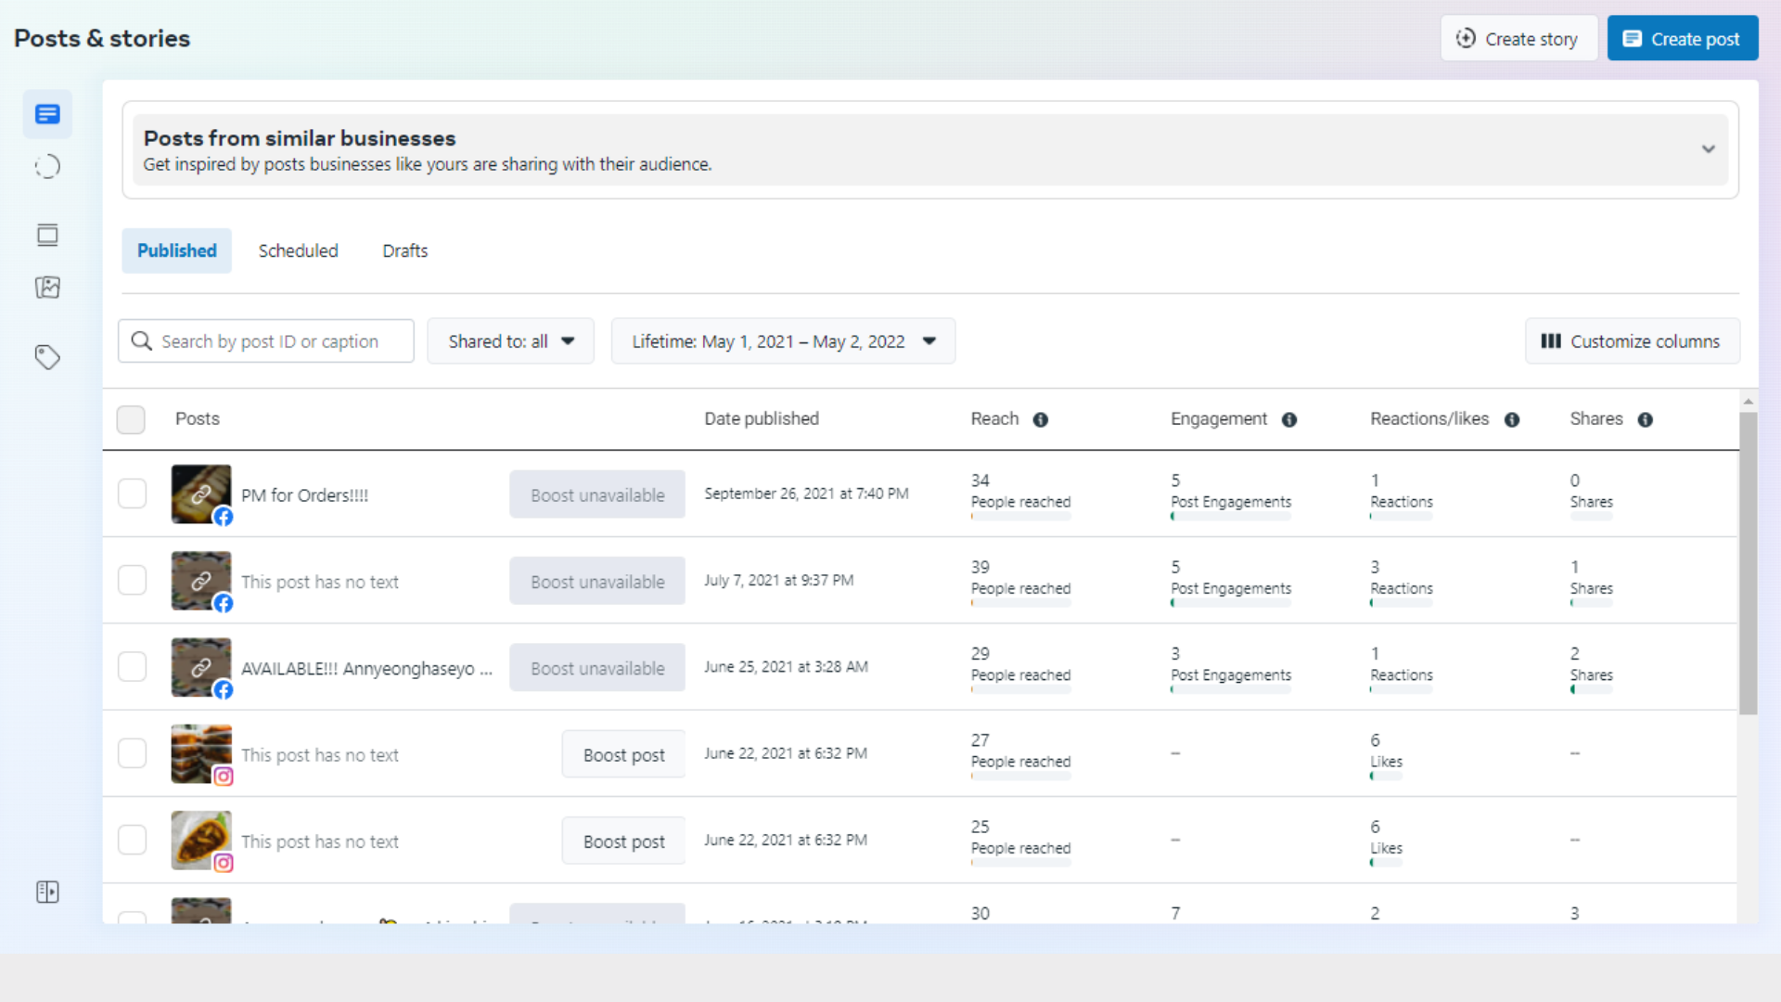Expand Posts from similar businesses section
This screenshot has height=1002, width=1781.
click(x=1708, y=149)
